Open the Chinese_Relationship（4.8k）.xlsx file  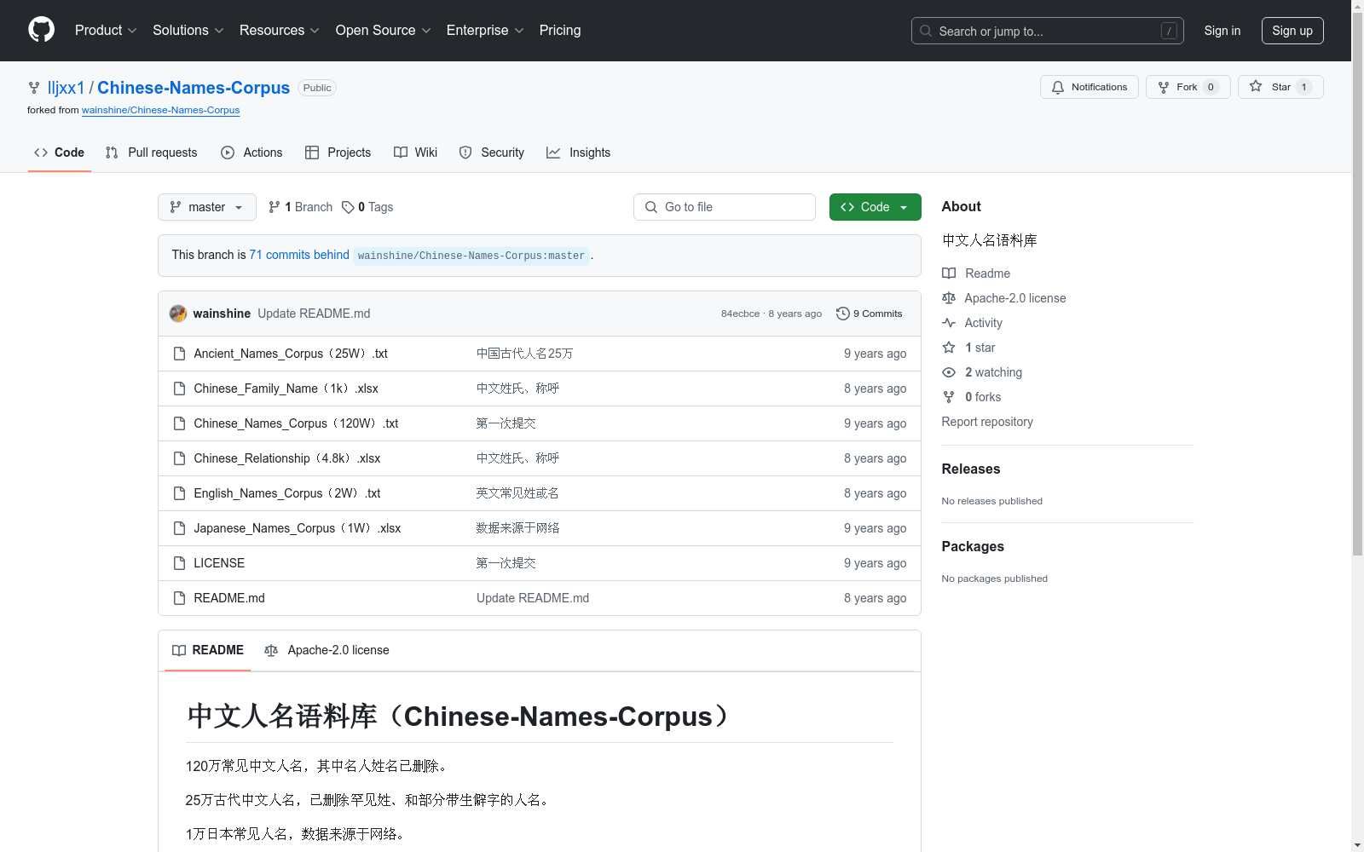point(287,458)
